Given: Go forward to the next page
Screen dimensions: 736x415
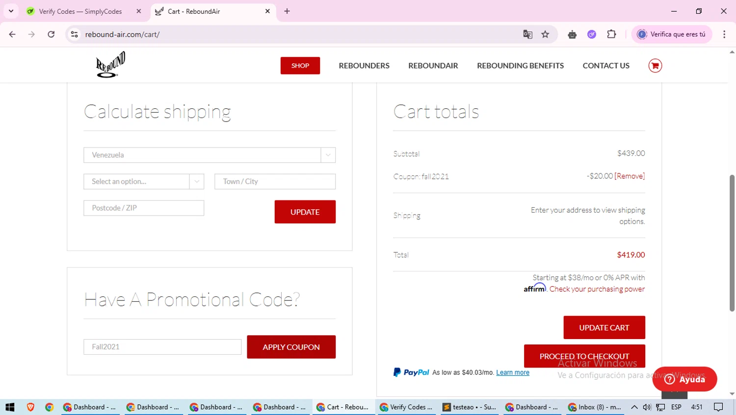Looking at the screenshot, I should click(x=31, y=34).
